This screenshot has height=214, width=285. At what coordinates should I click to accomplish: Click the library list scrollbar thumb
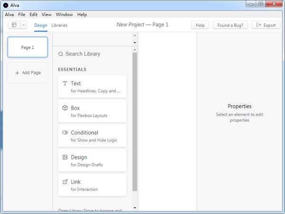click(x=135, y=122)
